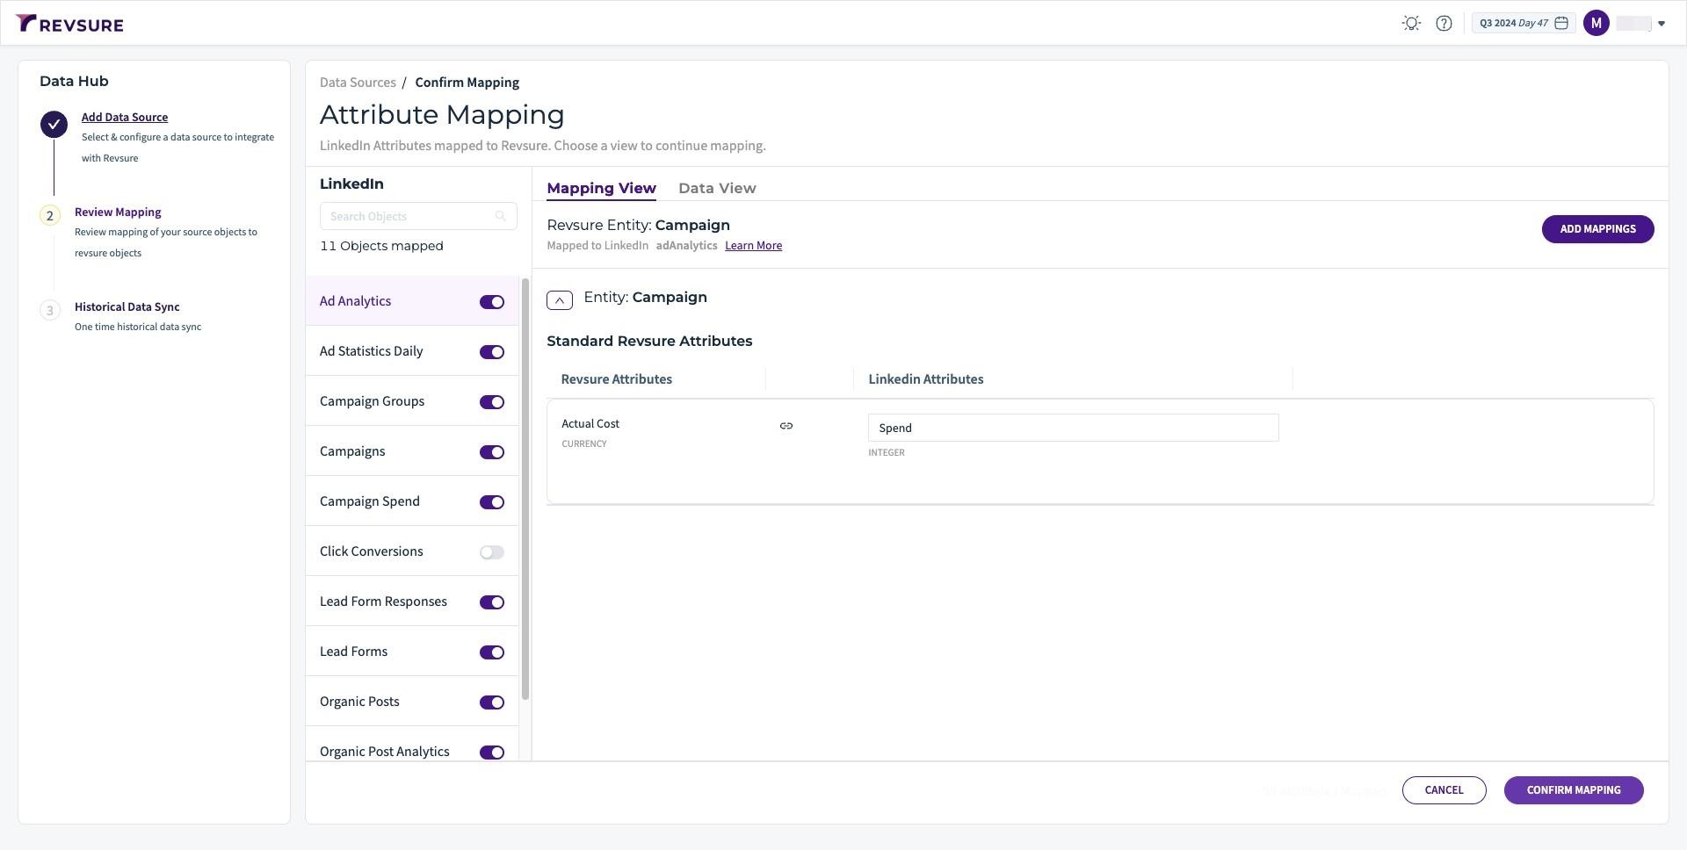The width and height of the screenshot is (1687, 850).
Task: Open the help question mark icon
Action: (x=1444, y=24)
